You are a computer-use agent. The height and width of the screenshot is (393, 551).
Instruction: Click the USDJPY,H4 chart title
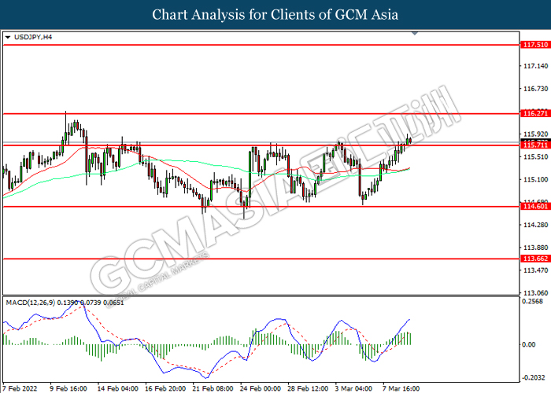(x=33, y=37)
